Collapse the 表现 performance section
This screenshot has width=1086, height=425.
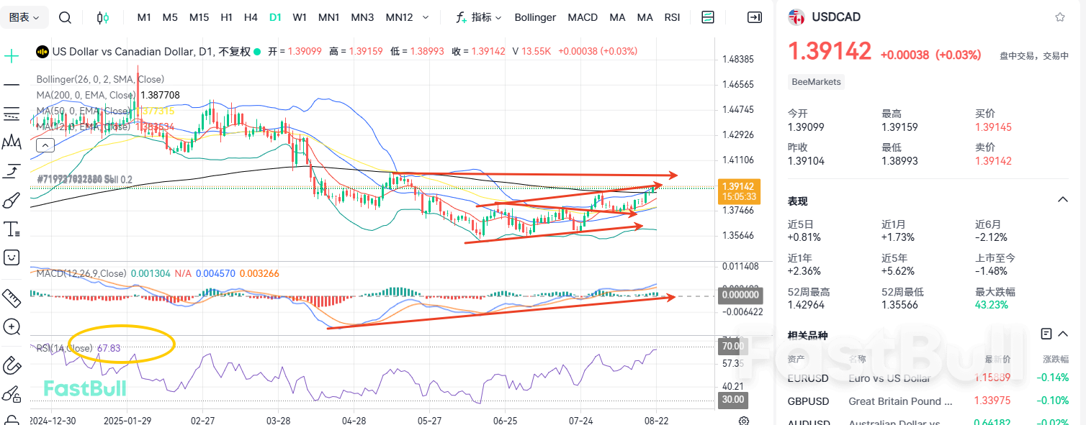[x=1062, y=200]
